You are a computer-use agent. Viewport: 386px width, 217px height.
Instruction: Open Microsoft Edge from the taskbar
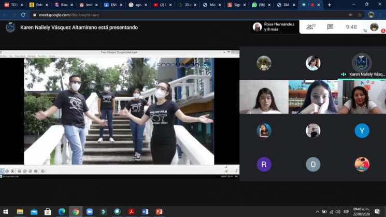click(62, 212)
